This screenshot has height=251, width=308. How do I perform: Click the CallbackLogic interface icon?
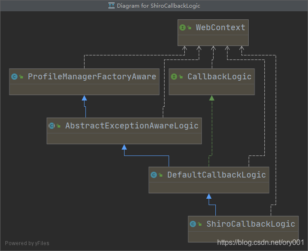click(x=174, y=77)
